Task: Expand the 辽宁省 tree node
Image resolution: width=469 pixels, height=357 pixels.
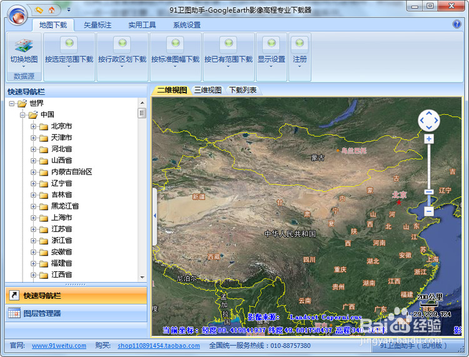Action: pyautogui.click(x=34, y=184)
